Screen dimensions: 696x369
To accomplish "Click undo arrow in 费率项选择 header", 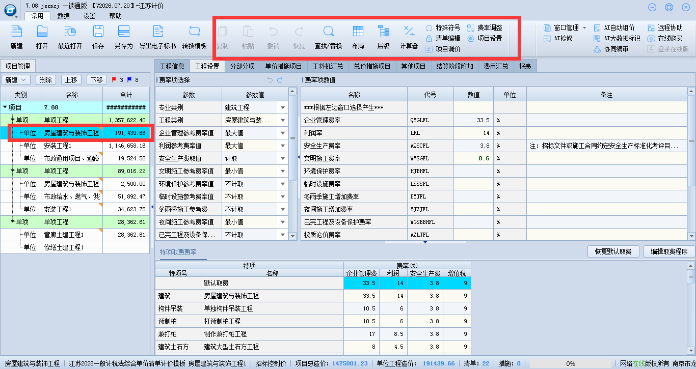I will pos(270,80).
